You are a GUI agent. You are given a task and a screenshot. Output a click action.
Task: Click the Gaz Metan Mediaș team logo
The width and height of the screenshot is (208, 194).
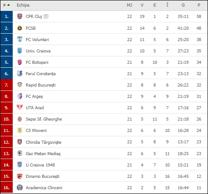tap(20, 153)
